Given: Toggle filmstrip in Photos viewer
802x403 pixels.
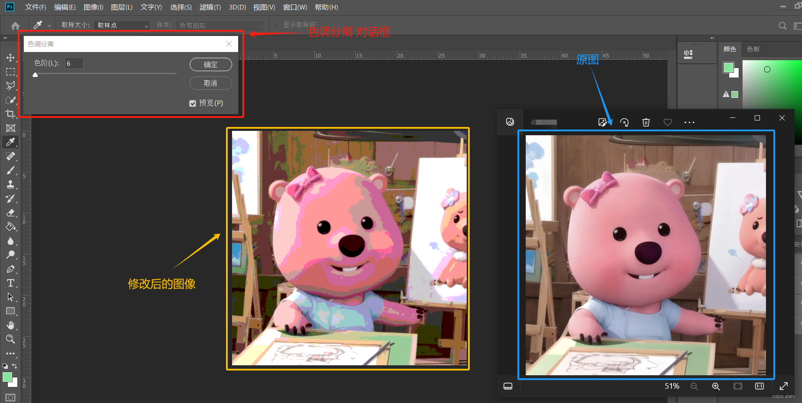Looking at the screenshot, I should click(x=508, y=386).
